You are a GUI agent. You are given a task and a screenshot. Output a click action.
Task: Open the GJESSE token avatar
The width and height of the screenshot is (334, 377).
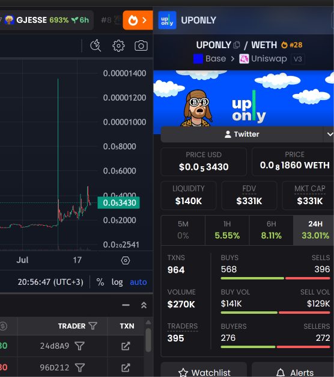pos(9,20)
